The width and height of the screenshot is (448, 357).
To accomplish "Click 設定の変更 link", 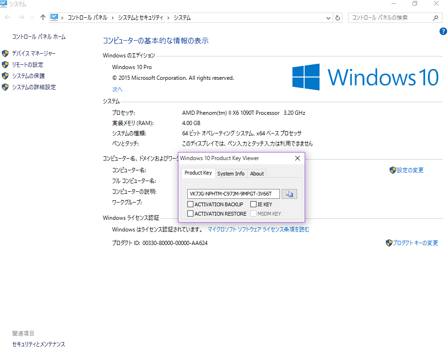I will [410, 170].
